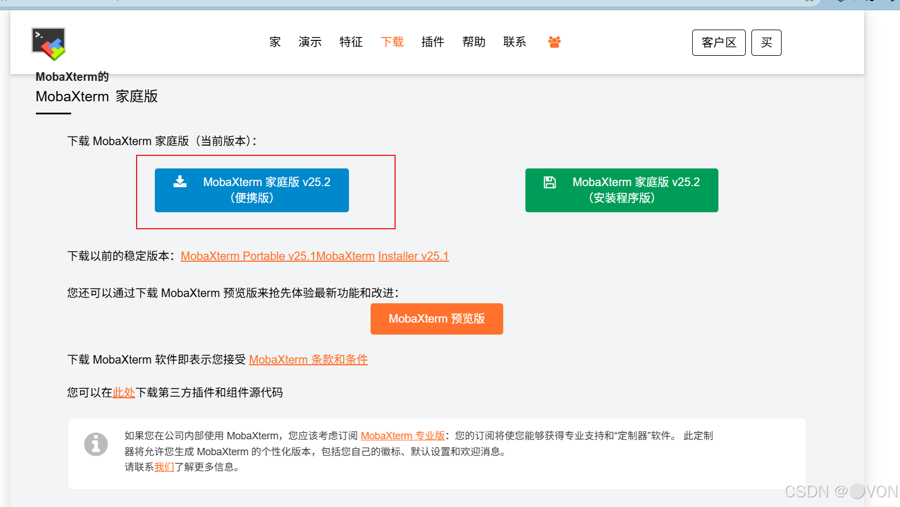The height and width of the screenshot is (507, 900).
Task: Follow the 此处 third-party plugins link
Action: 124,393
